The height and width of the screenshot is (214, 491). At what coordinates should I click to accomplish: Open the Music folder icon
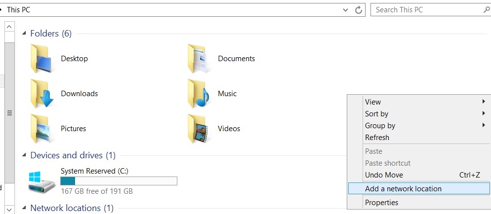[x=198, y=94]
